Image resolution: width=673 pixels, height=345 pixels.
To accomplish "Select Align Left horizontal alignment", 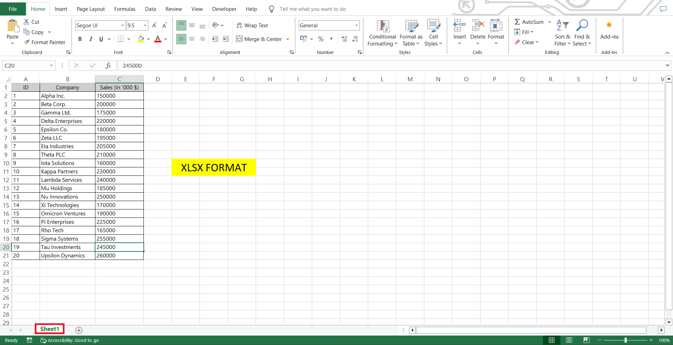I will tap(181, 39).
